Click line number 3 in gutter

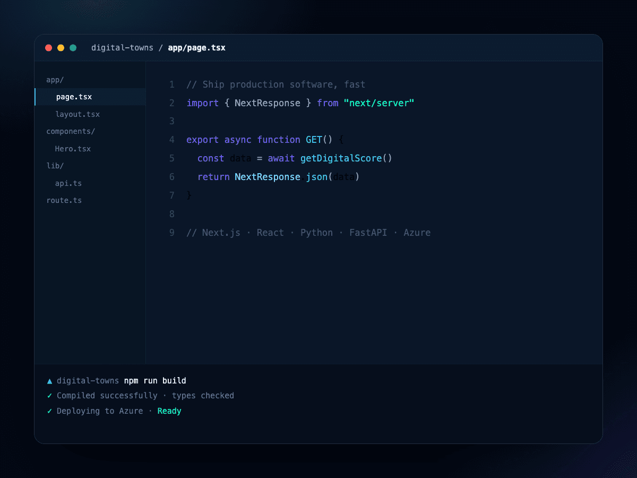(x=171, y=122)
